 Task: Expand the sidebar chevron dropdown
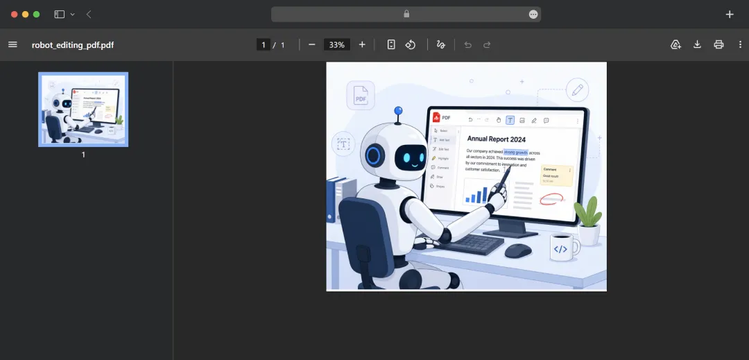click(x=73, y=15)
